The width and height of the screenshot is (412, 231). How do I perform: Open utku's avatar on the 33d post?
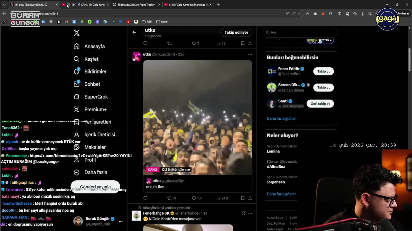(137, 56)
